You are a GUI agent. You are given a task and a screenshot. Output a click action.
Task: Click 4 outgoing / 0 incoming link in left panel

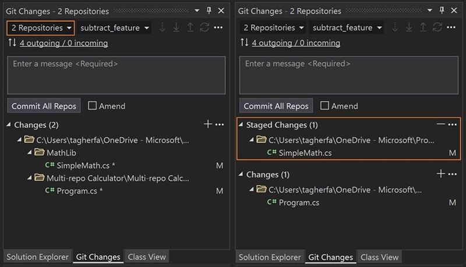(64, 43)
